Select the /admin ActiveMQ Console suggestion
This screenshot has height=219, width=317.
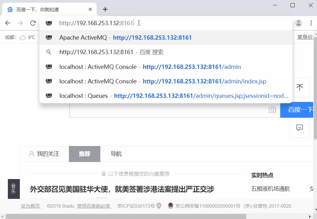pyautogui.click(x=166, y=67)
